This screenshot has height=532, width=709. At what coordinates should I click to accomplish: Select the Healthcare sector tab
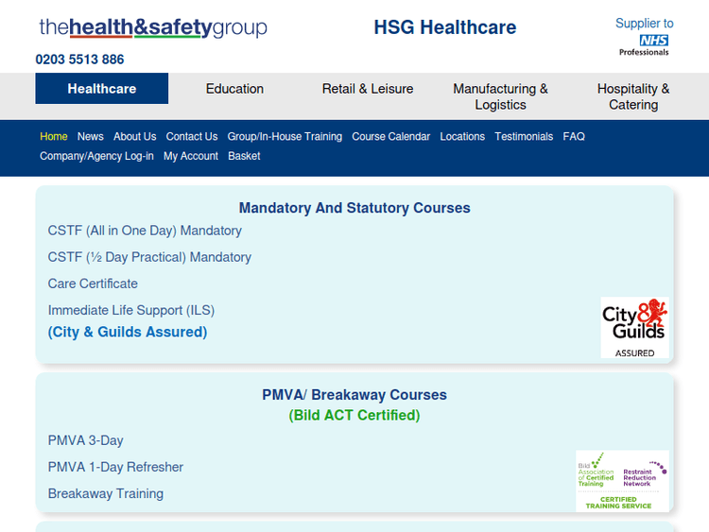102,89
